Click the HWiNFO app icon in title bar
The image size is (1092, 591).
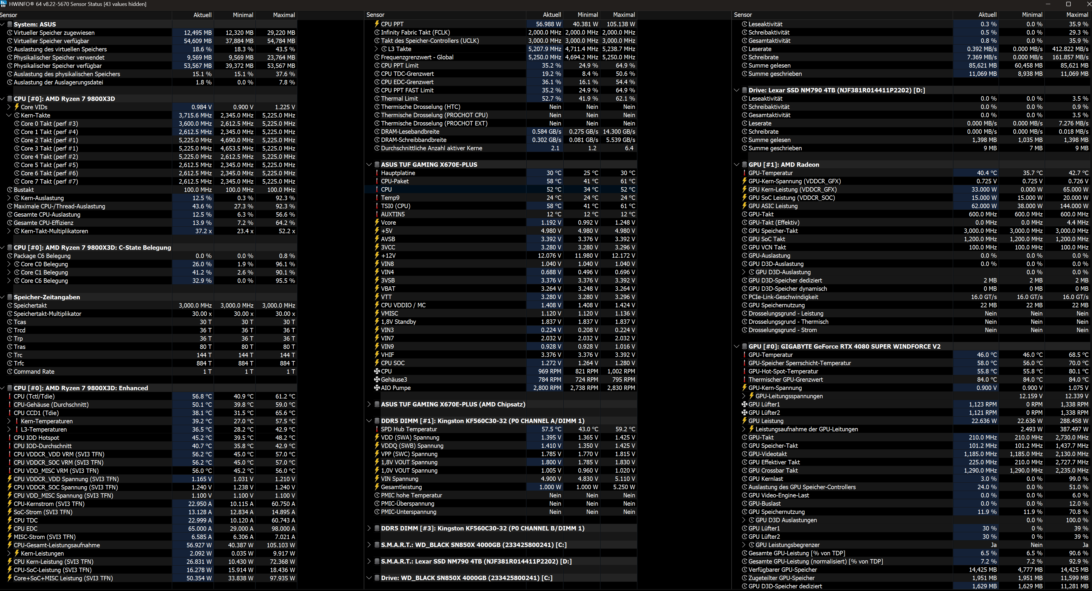click(3, 4)
